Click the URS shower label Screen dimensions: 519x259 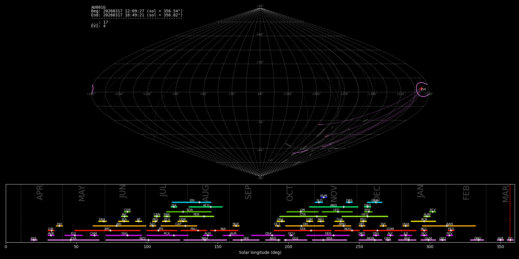[x=387, y=239]
